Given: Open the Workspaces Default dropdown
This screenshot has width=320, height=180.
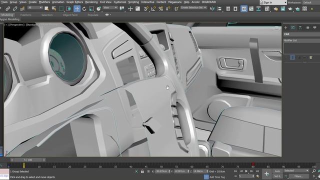Looking at the screenshot, I should [x=311, y=2].
